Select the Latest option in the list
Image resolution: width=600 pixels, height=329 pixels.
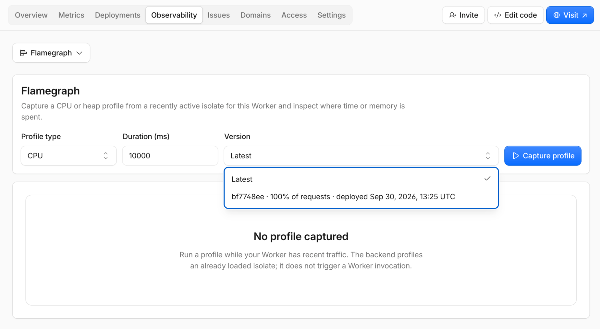(361, 179)
